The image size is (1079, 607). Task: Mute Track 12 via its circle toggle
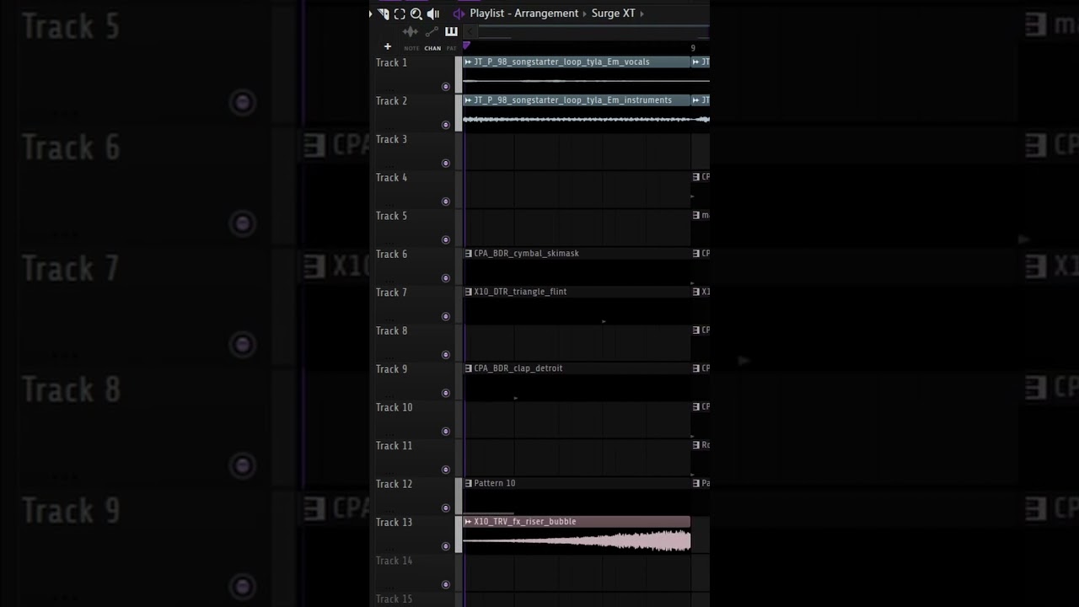click(x=446, y=508)
